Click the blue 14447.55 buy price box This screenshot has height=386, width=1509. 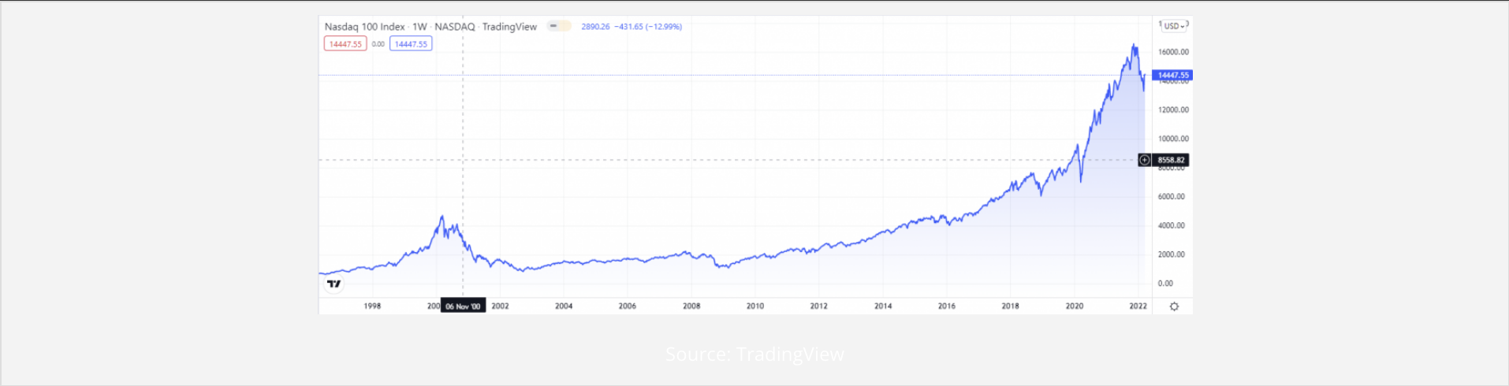point(411,44)
